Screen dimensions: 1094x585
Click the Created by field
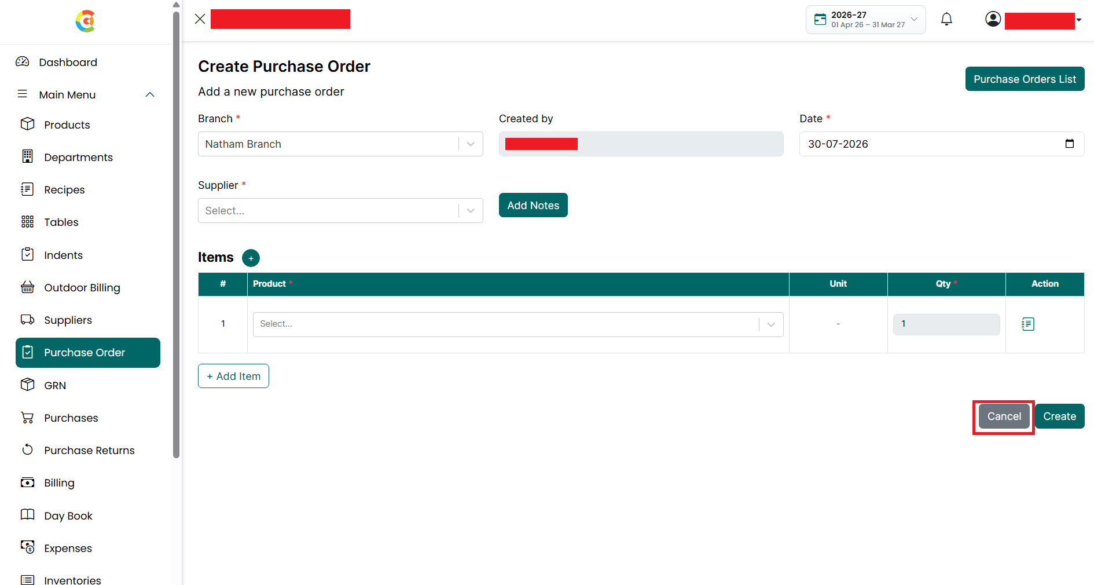click(x=641, y=144)
